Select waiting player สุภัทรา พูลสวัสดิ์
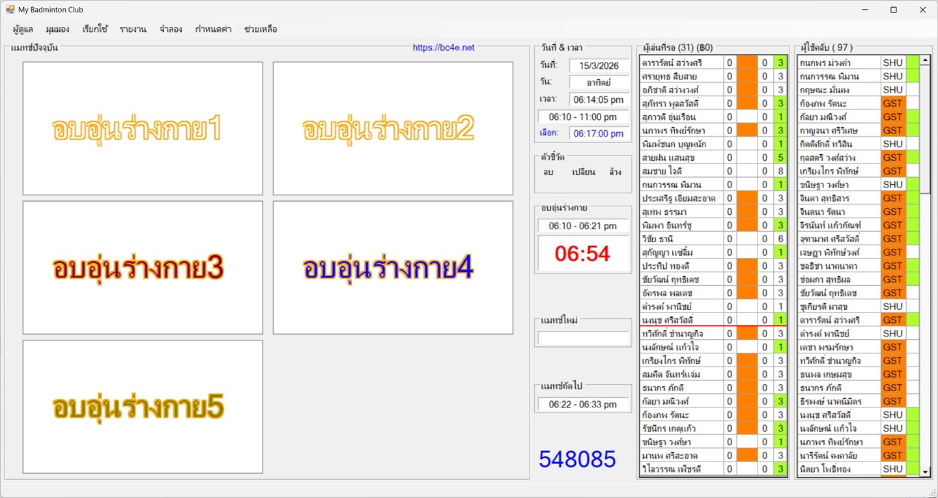Image resolution: width=938 pixels, height=498 pixels. pyautogui.click(x=681, y=104)
